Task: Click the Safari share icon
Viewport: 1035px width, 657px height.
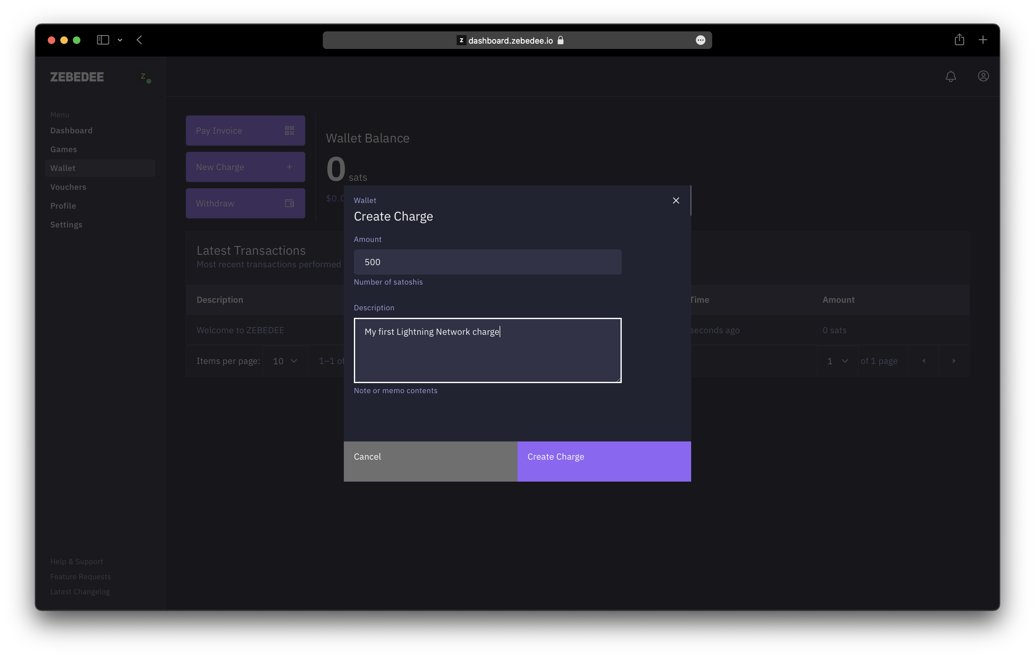Action: [x=959, y=40]
